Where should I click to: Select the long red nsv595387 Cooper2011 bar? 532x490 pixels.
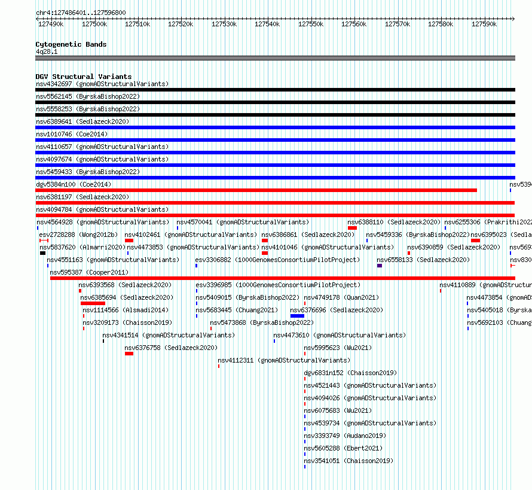(x=283, y=278)
